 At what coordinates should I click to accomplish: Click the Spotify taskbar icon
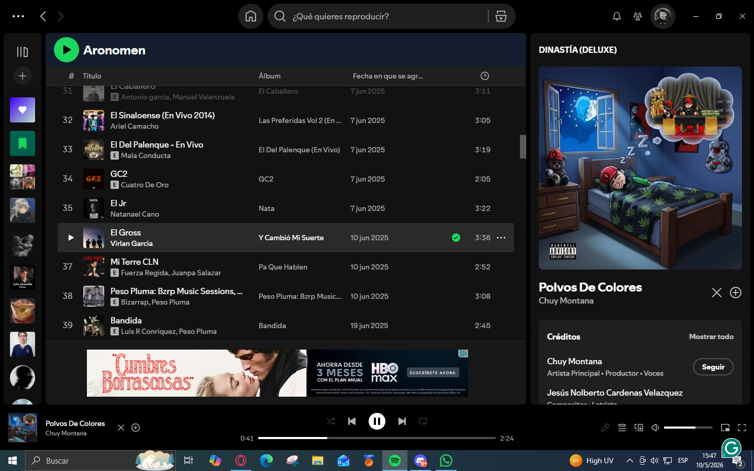[x=395, y=461]
